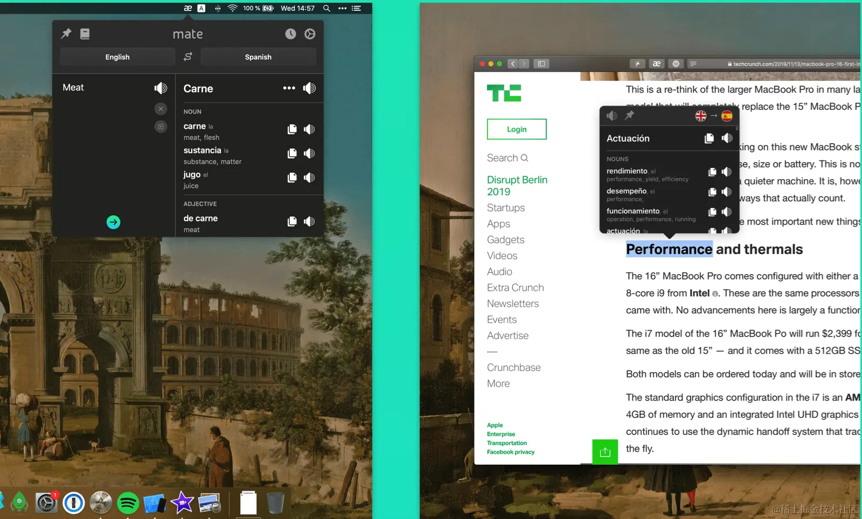Click the Login button on TechCrunch
Viewport: 862px width, 519px height.
[x=517, y=129]
